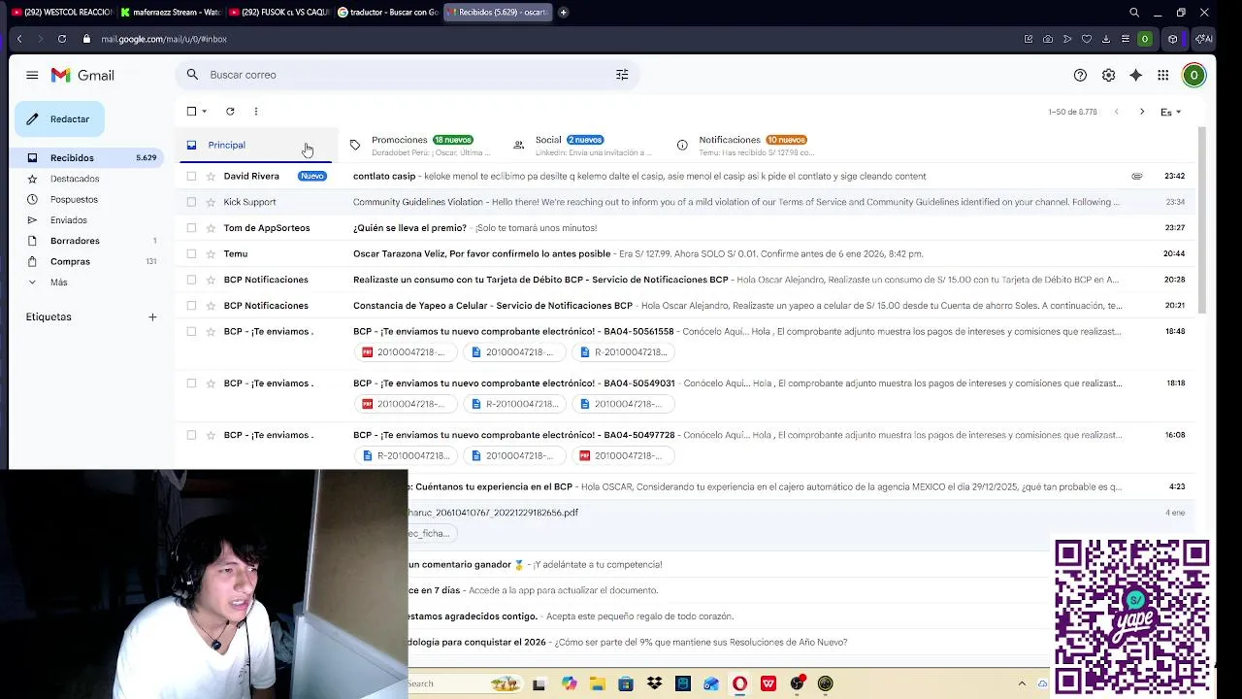Open the more options three-dot menu

click(256, 112)
